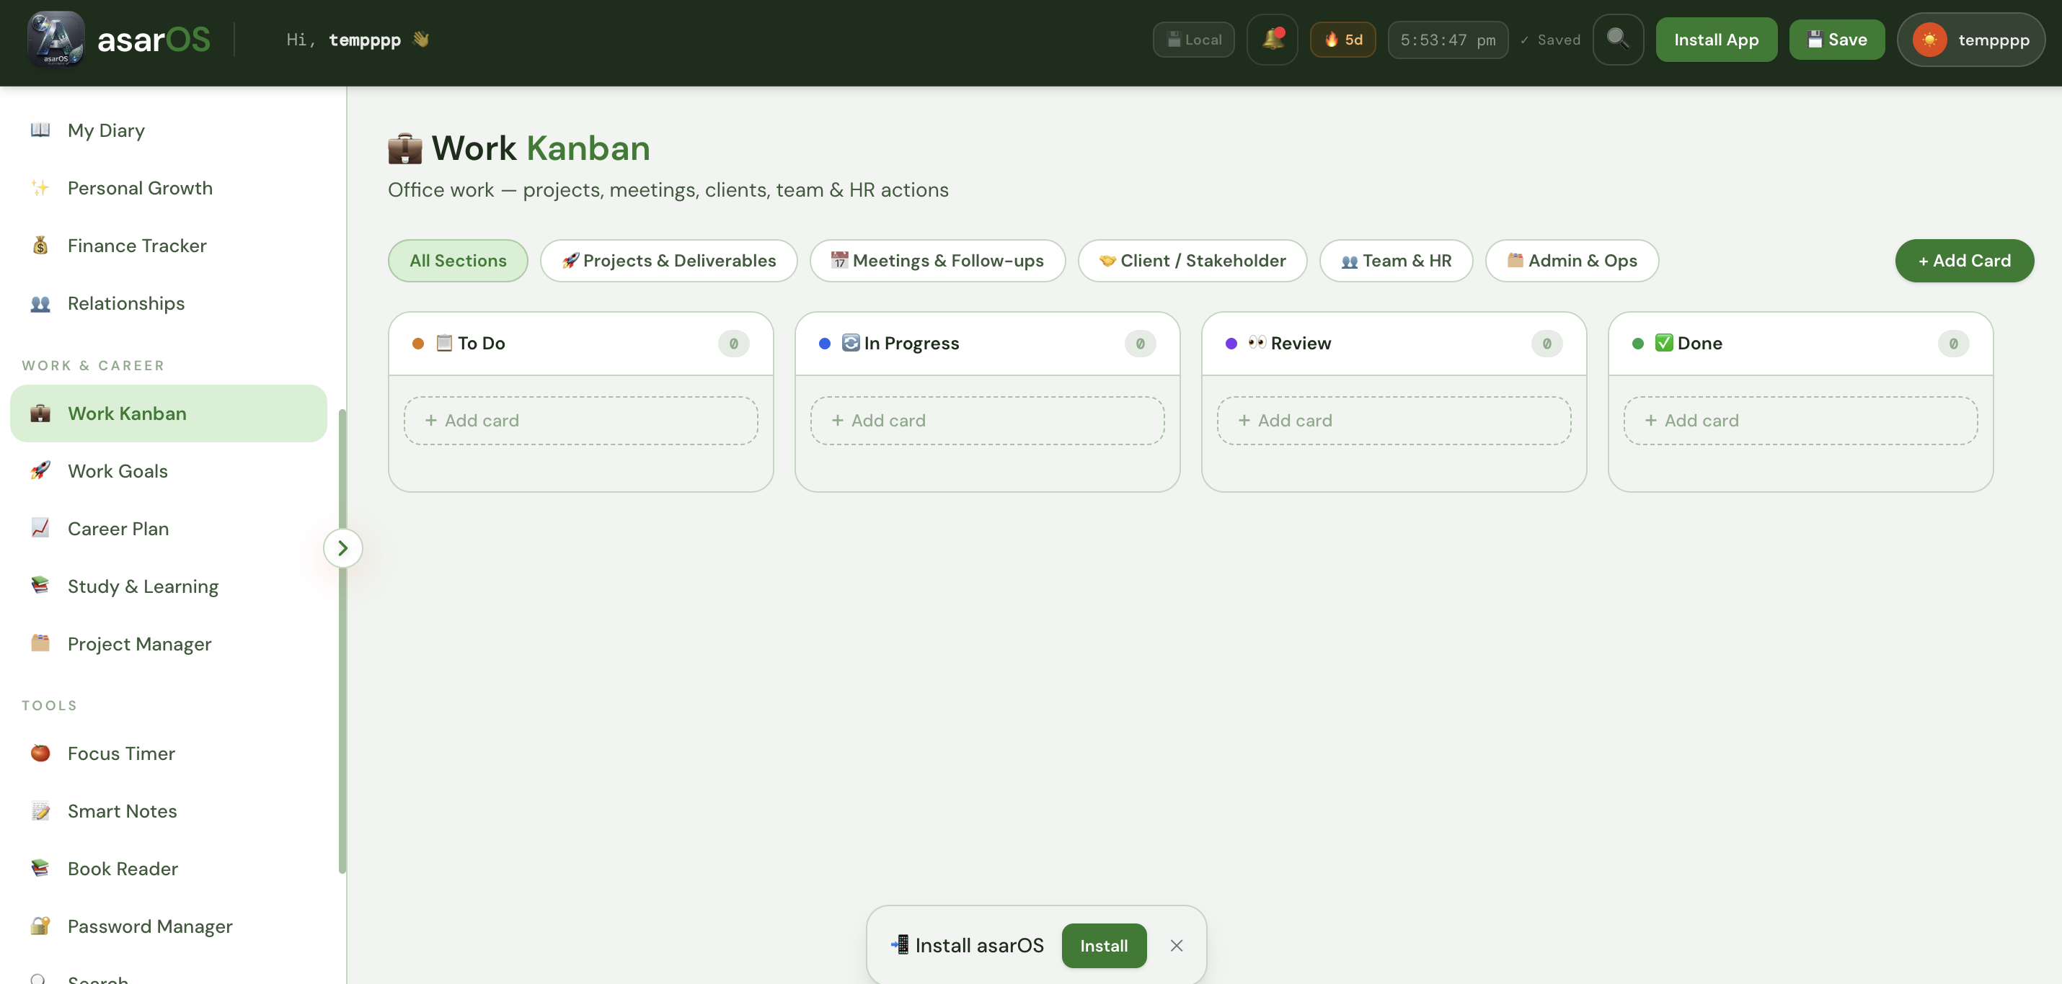Add card to In Progress column
Viewport: 2062px width, 984px height.
[987, 421]
